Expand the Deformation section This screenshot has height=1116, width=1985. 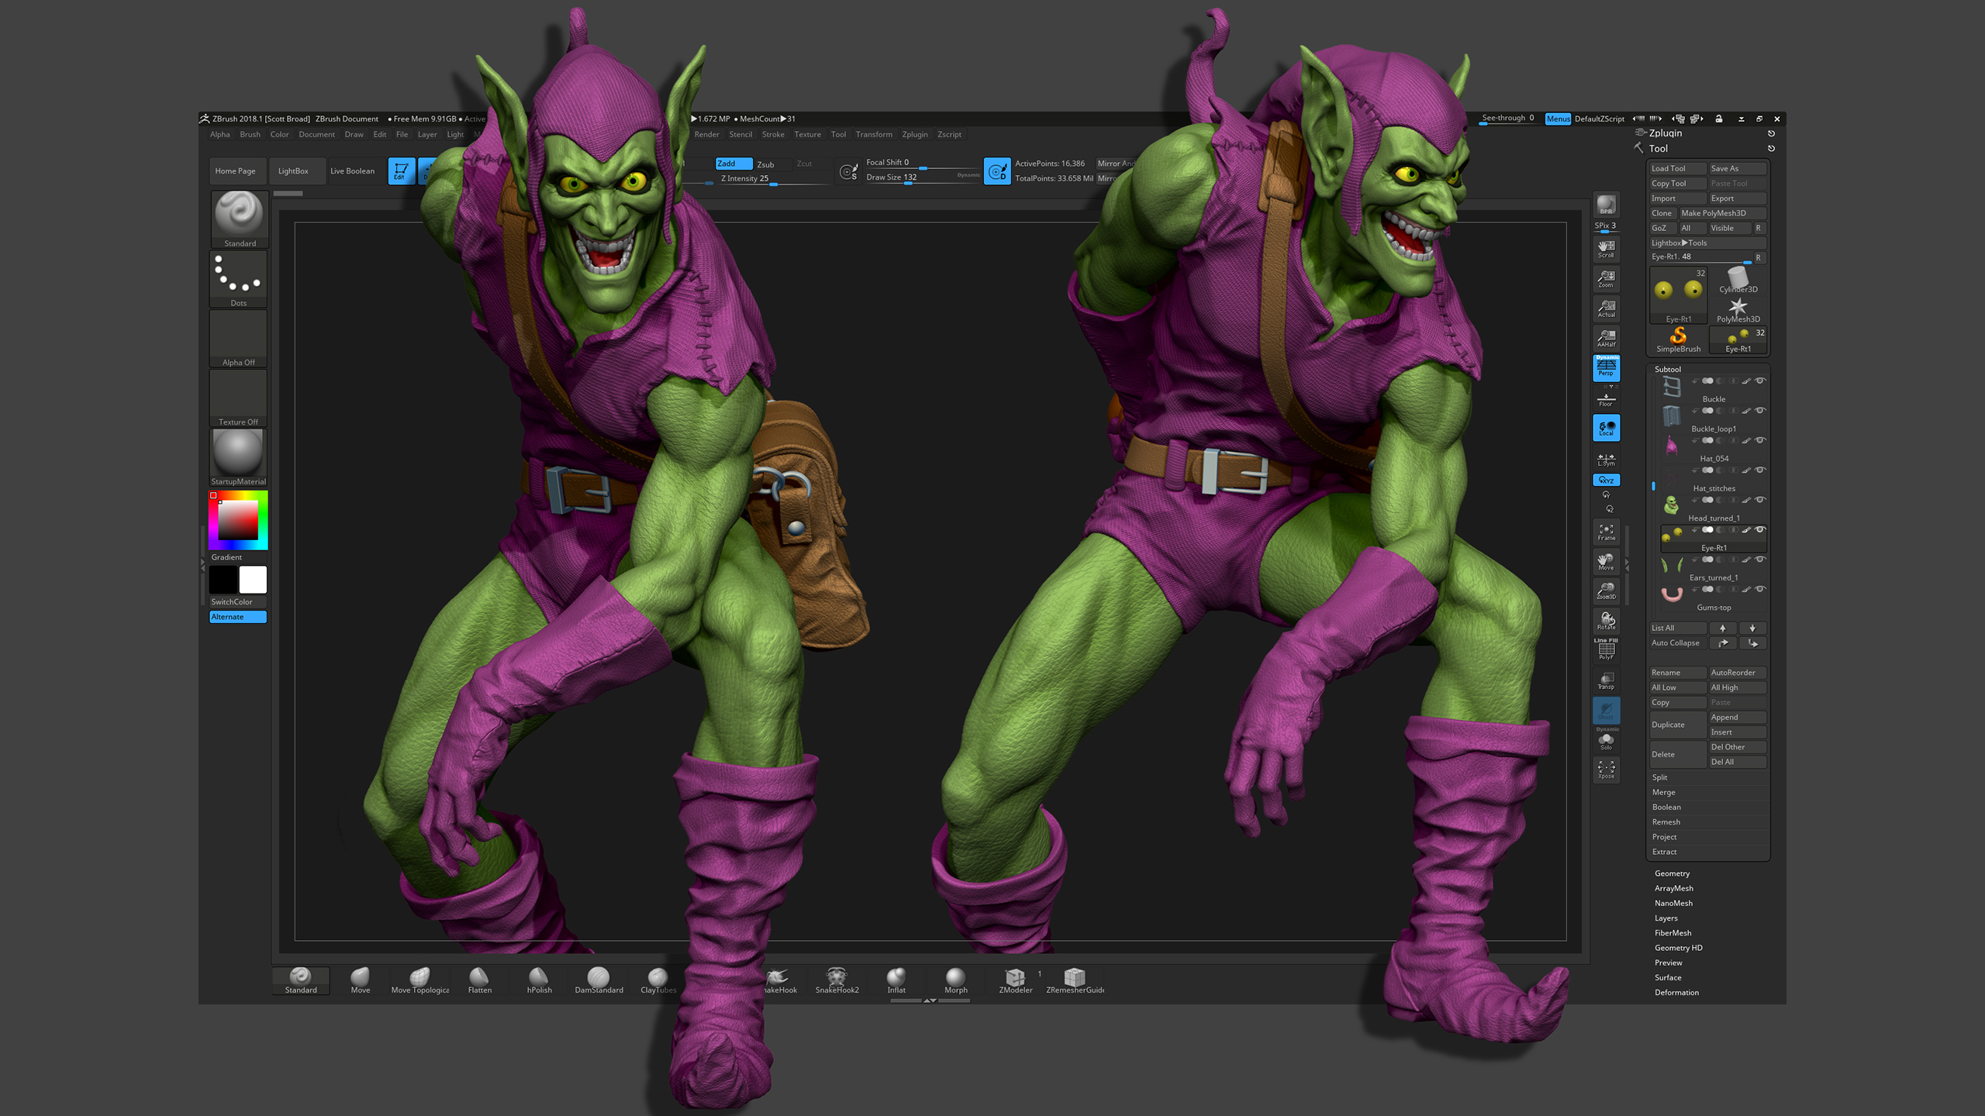(1676, 993)
